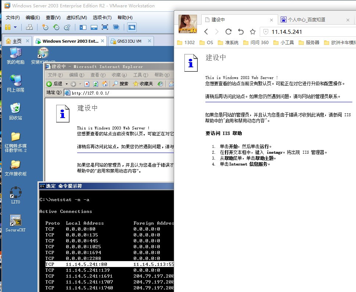
Task: Open the dropdown arrow beside VMware pause button
Action: (x=15, y=27)
